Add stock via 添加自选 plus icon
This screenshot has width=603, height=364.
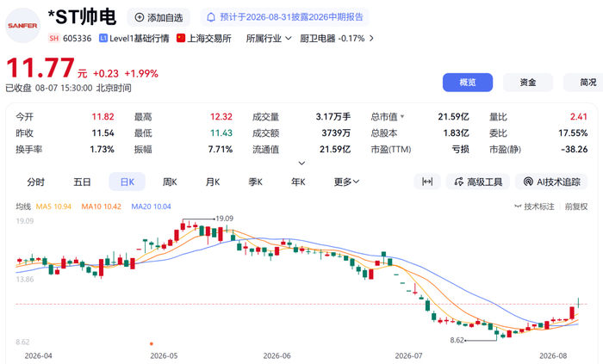(x=140, y=18)
